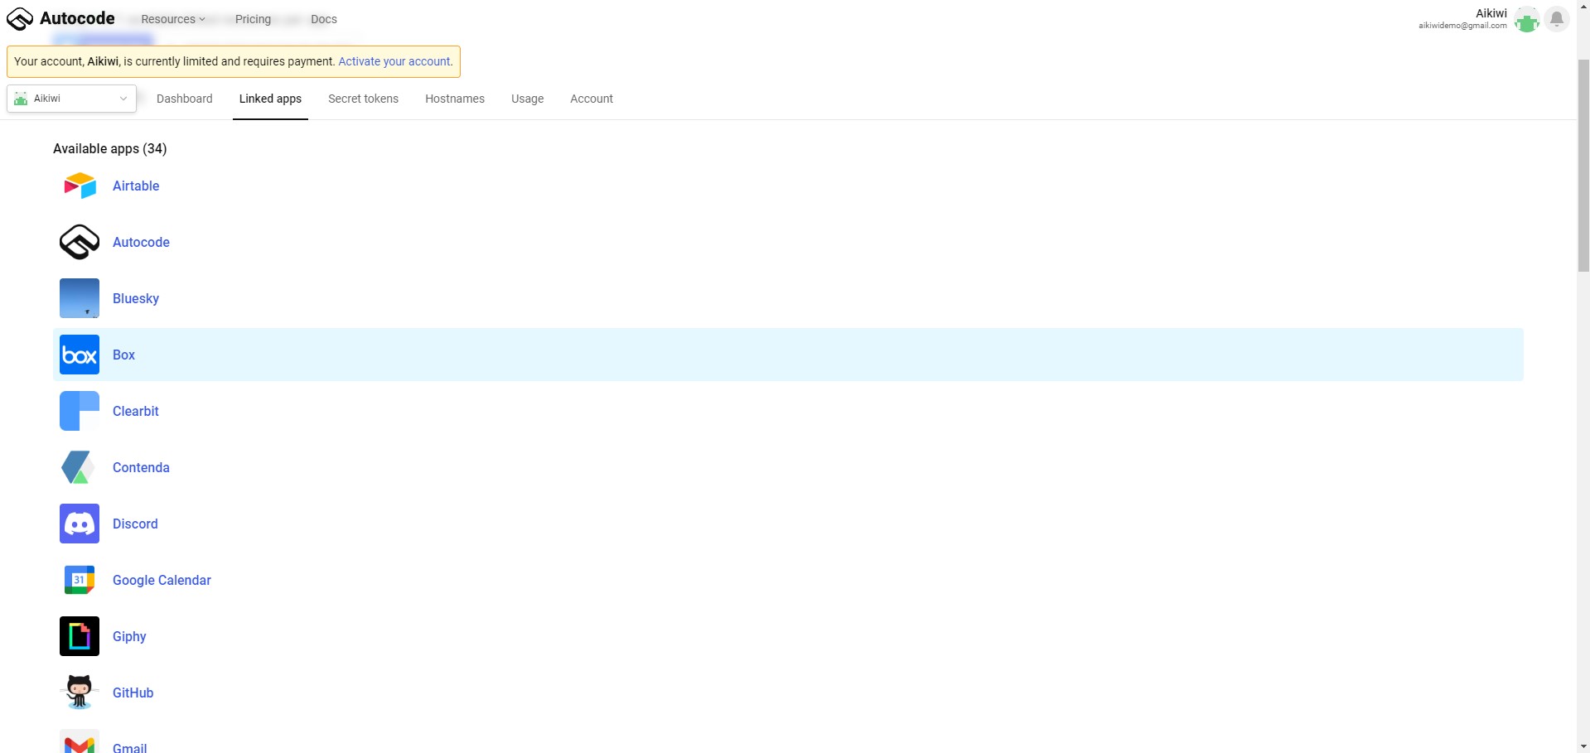
Task: Click the GitHub octocat icon
Action: pyautogui.click(x=80, y=693)
